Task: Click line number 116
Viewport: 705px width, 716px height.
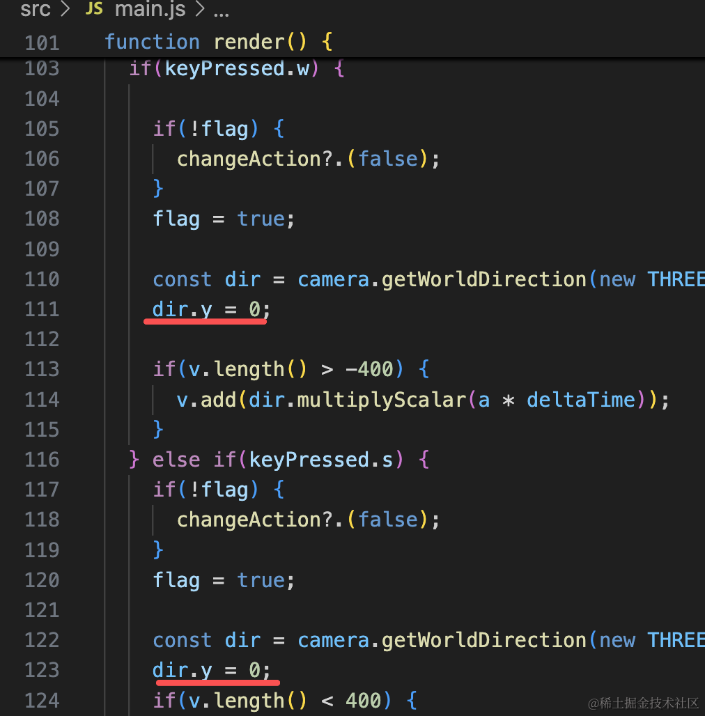Action: (42, 460)
